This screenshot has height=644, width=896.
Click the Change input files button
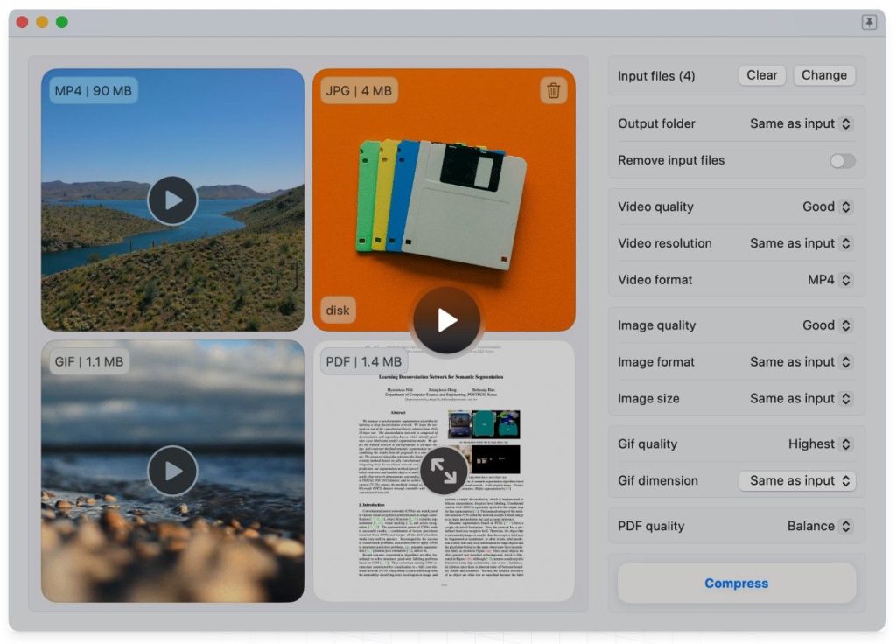coord(823,75)
